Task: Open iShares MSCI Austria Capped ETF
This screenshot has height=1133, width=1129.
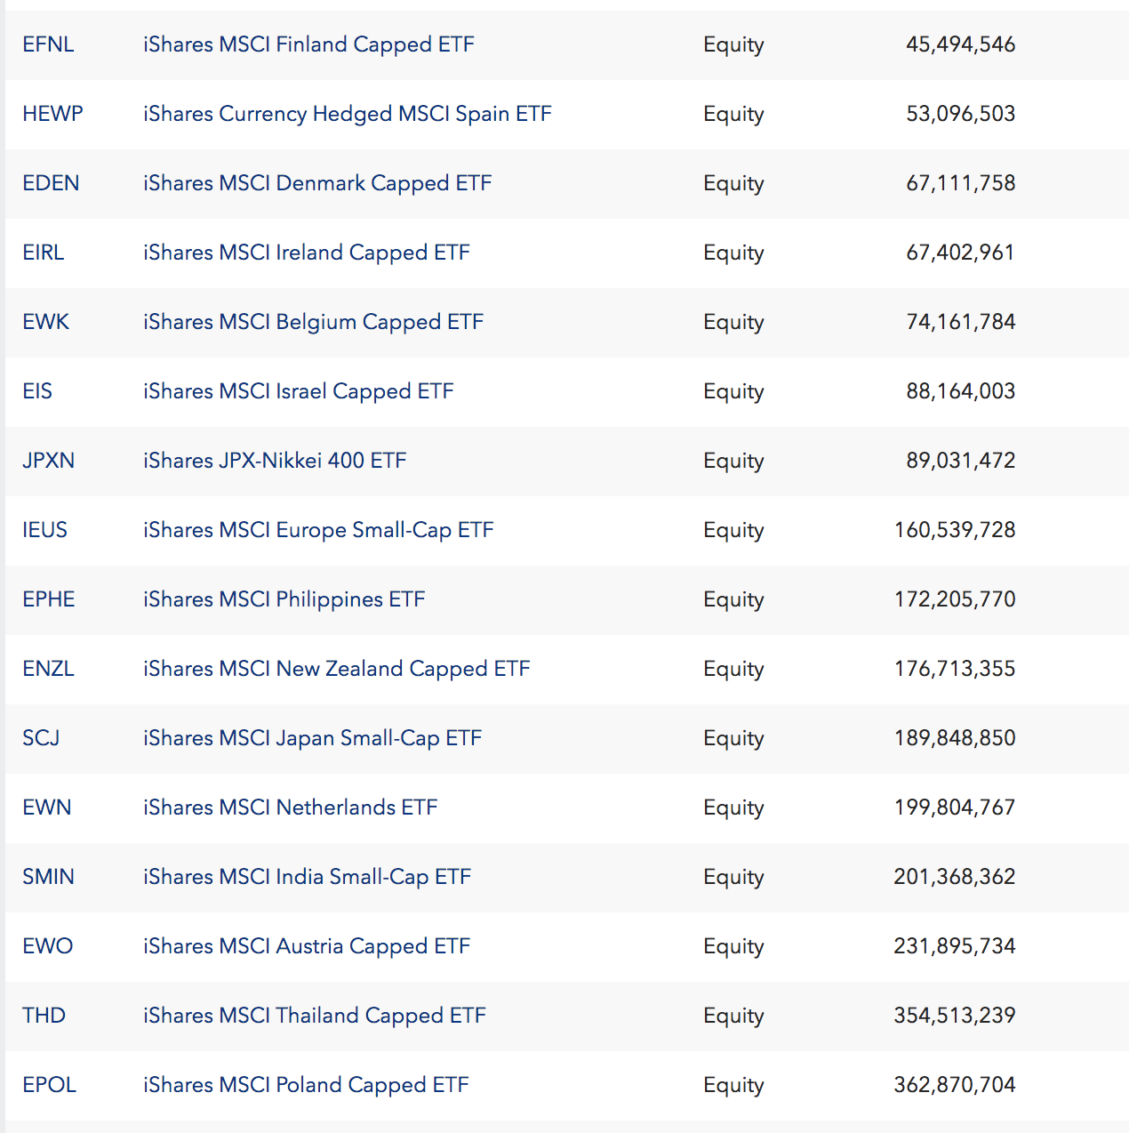Action: click(x=307, y=946)
